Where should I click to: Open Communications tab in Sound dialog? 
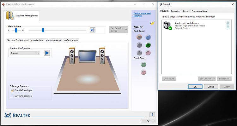point(199,11)
